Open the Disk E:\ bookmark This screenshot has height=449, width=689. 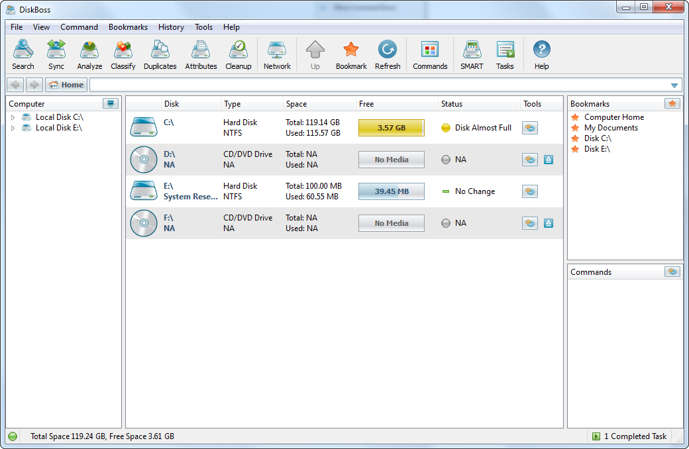pyautogui.click(x=597, y=149)
